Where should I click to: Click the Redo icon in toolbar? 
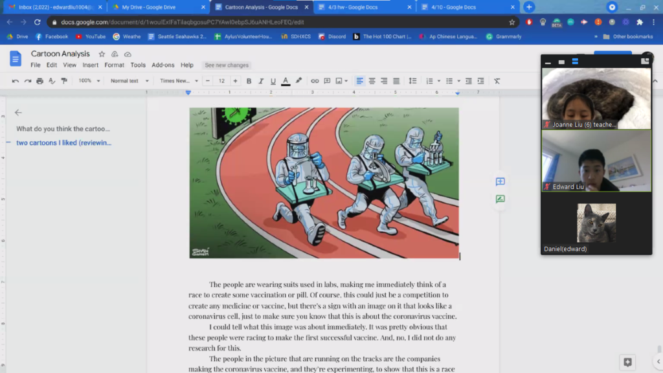pos(27,81)
